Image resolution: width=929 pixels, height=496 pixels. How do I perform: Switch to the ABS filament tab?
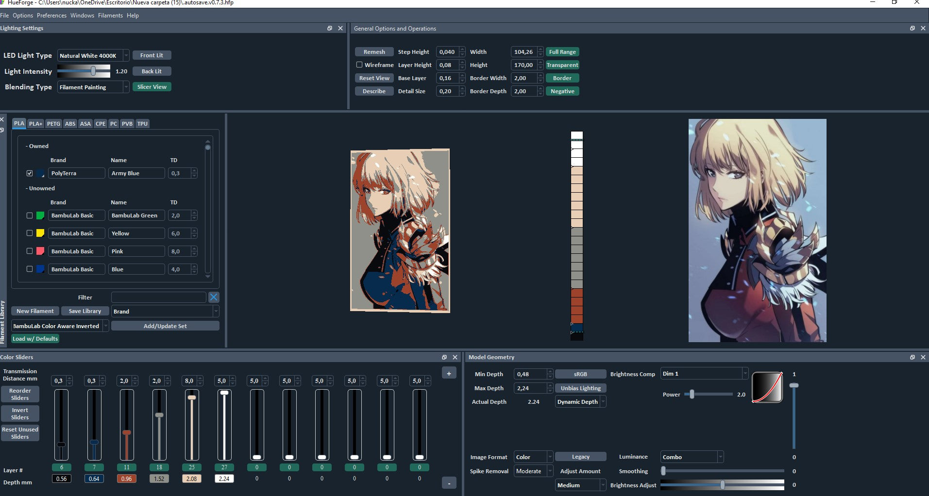click(70, 124)
